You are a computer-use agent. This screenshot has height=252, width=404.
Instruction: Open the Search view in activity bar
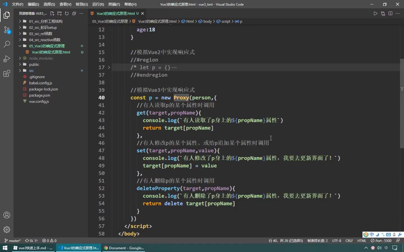(x=7, y=44)
